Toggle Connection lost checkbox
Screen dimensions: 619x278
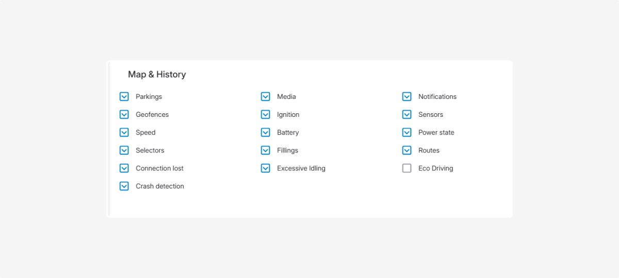coord(124,168)
